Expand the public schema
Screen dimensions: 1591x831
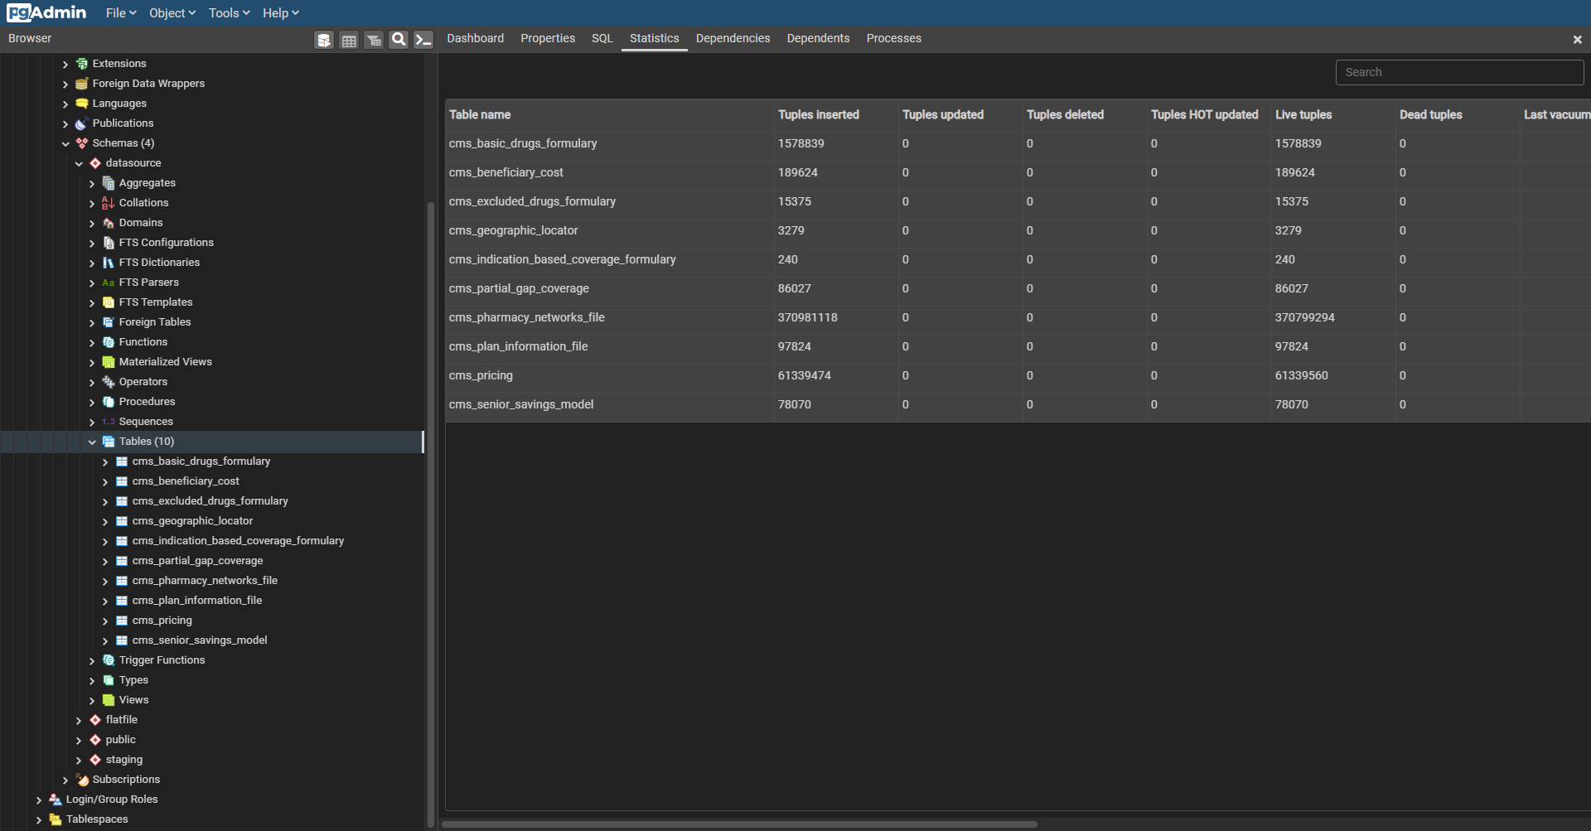(79, 740)
